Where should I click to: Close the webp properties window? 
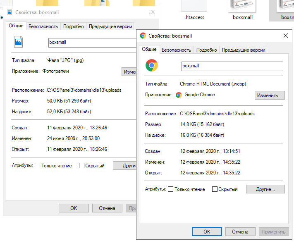point(286,36)
